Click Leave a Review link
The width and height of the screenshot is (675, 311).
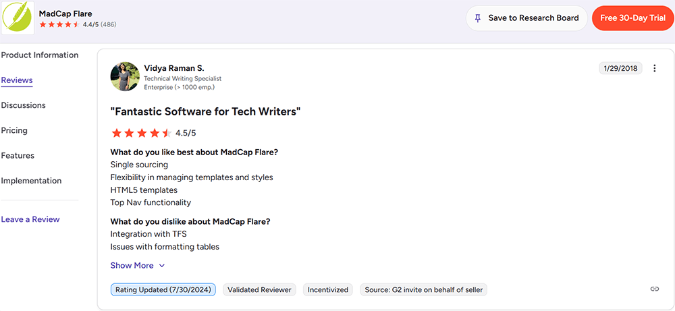pyautogui.click(x=30, y=219)
